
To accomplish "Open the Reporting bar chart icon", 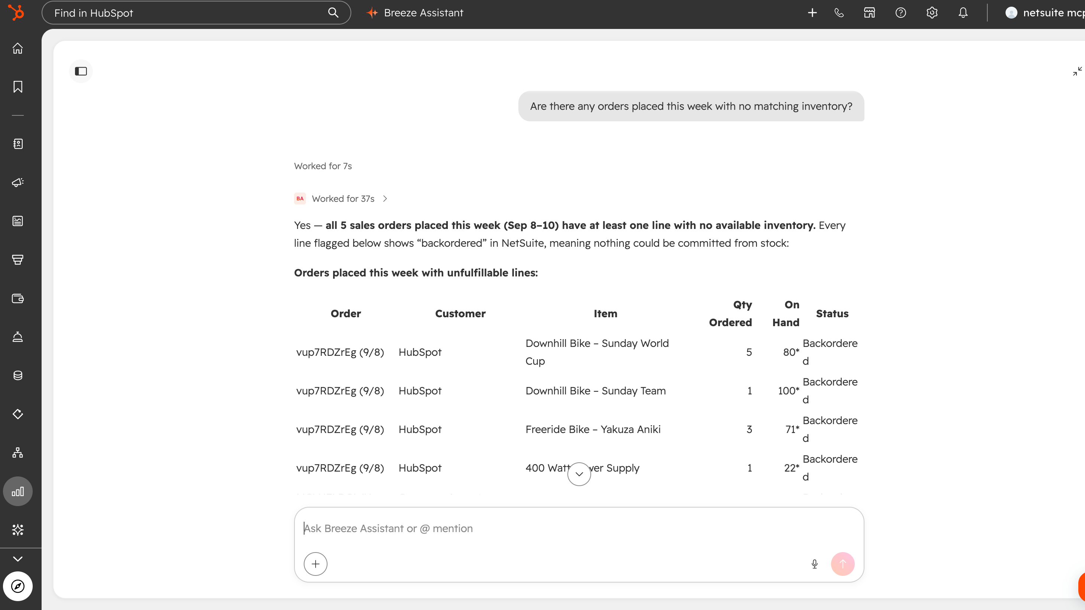I will [18, 491].
